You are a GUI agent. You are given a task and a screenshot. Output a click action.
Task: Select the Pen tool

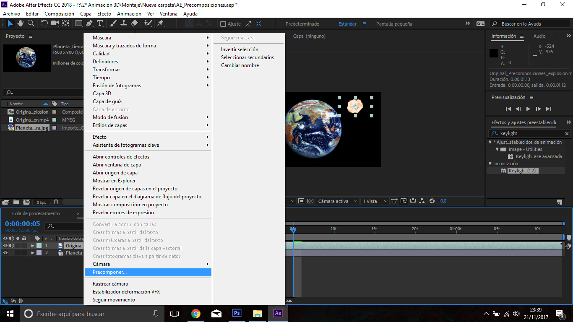89,24
